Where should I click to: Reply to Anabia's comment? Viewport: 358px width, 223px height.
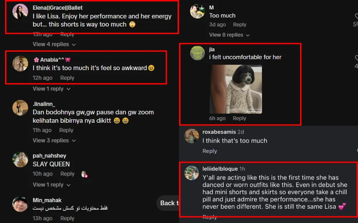(x=67, y=78)
